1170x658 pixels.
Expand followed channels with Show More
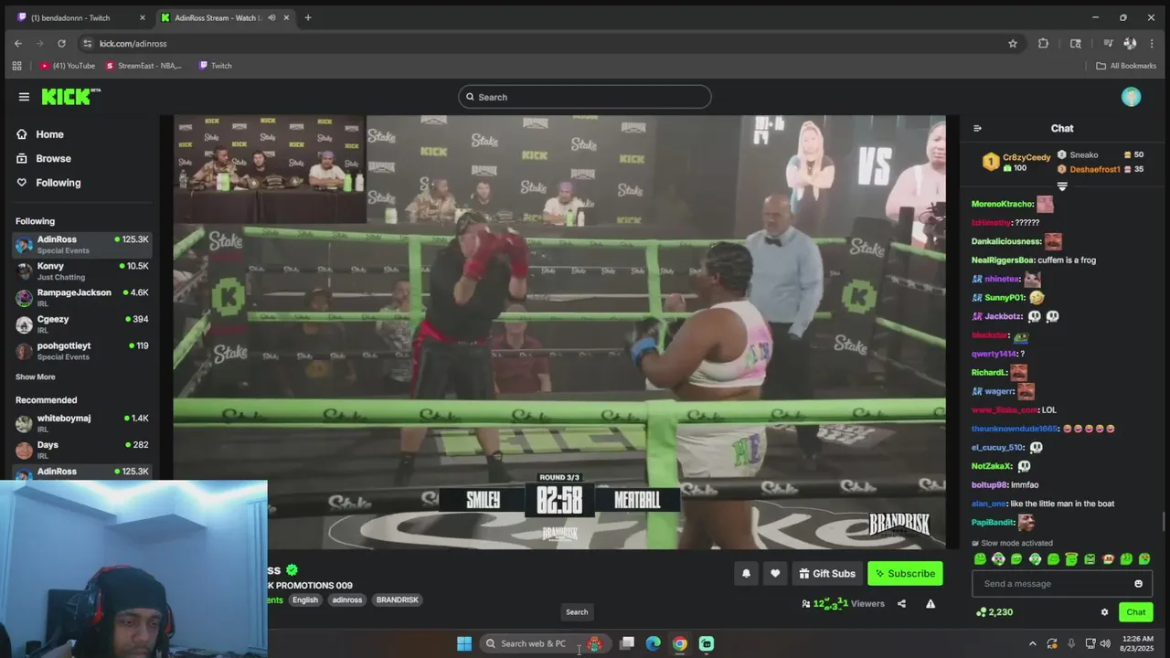coord(35,377)
